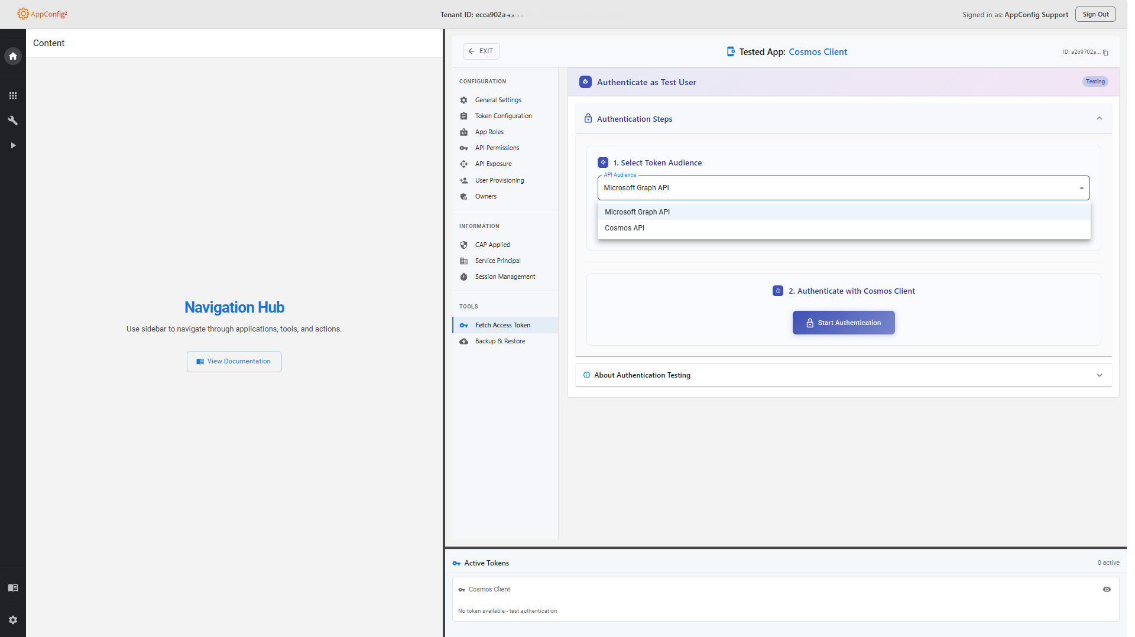Open the play actions icon in sidebar

point(13,145)
